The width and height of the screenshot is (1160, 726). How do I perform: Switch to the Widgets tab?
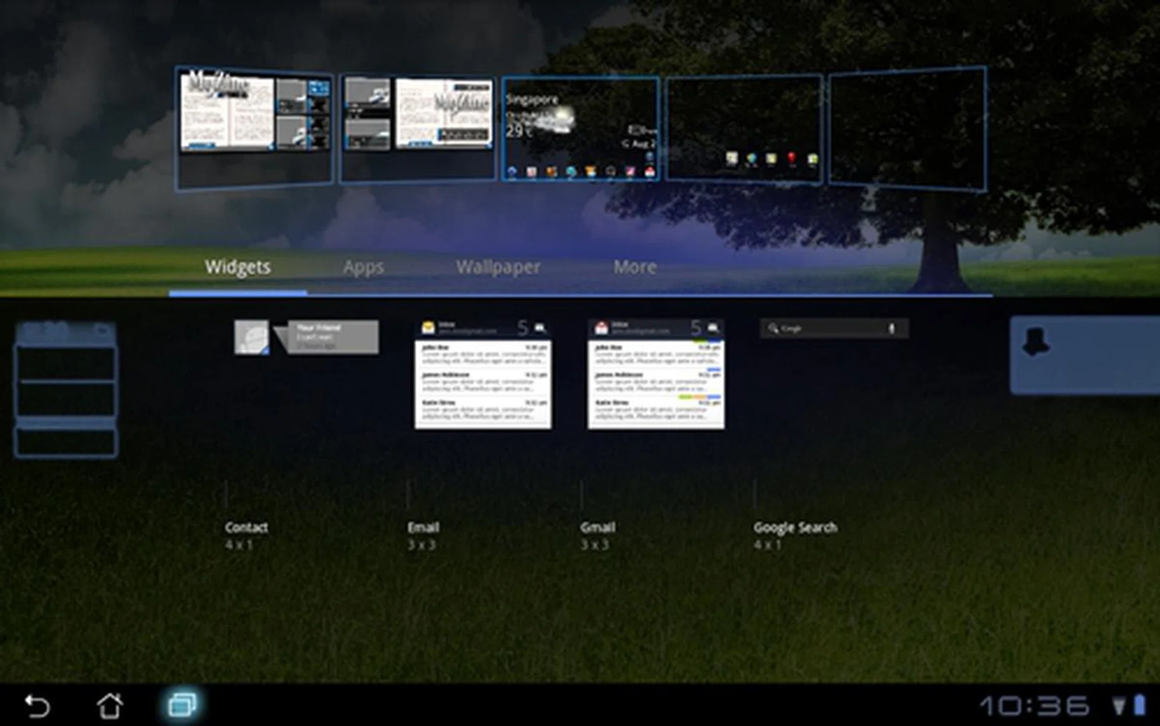237,267
